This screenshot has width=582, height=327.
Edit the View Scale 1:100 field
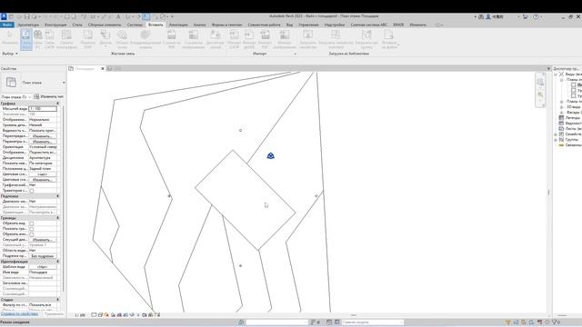[43, 109]
